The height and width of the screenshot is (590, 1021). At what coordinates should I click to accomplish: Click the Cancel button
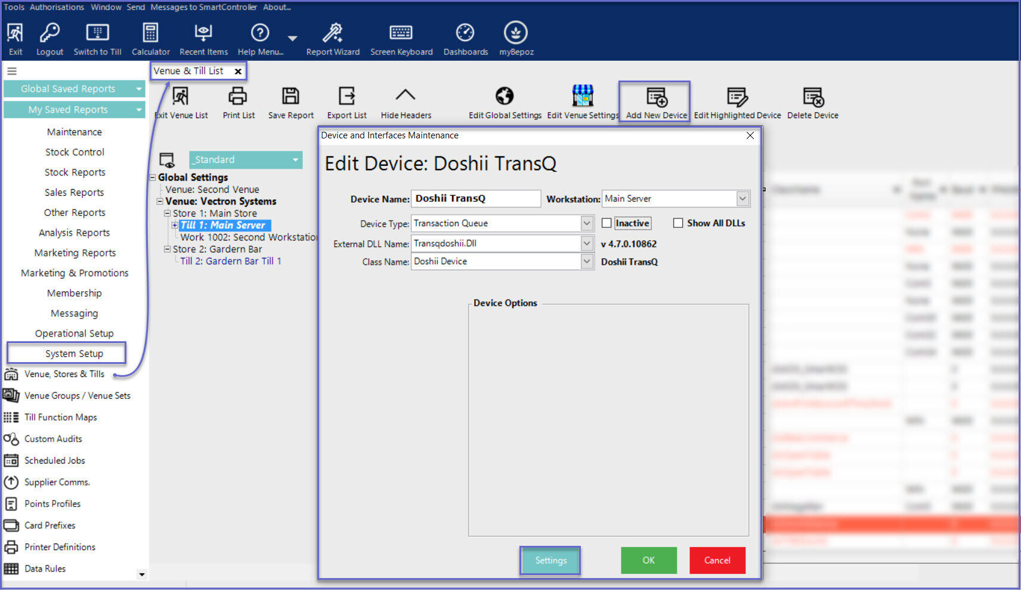click(x=717, y=561)
